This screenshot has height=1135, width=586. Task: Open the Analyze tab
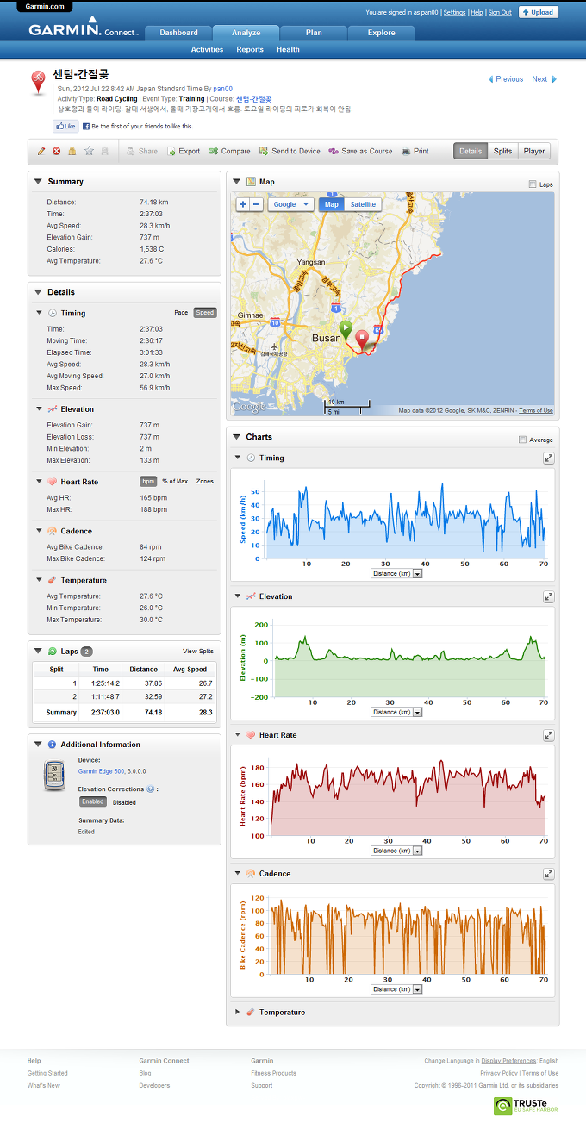(x=246, y=33)
